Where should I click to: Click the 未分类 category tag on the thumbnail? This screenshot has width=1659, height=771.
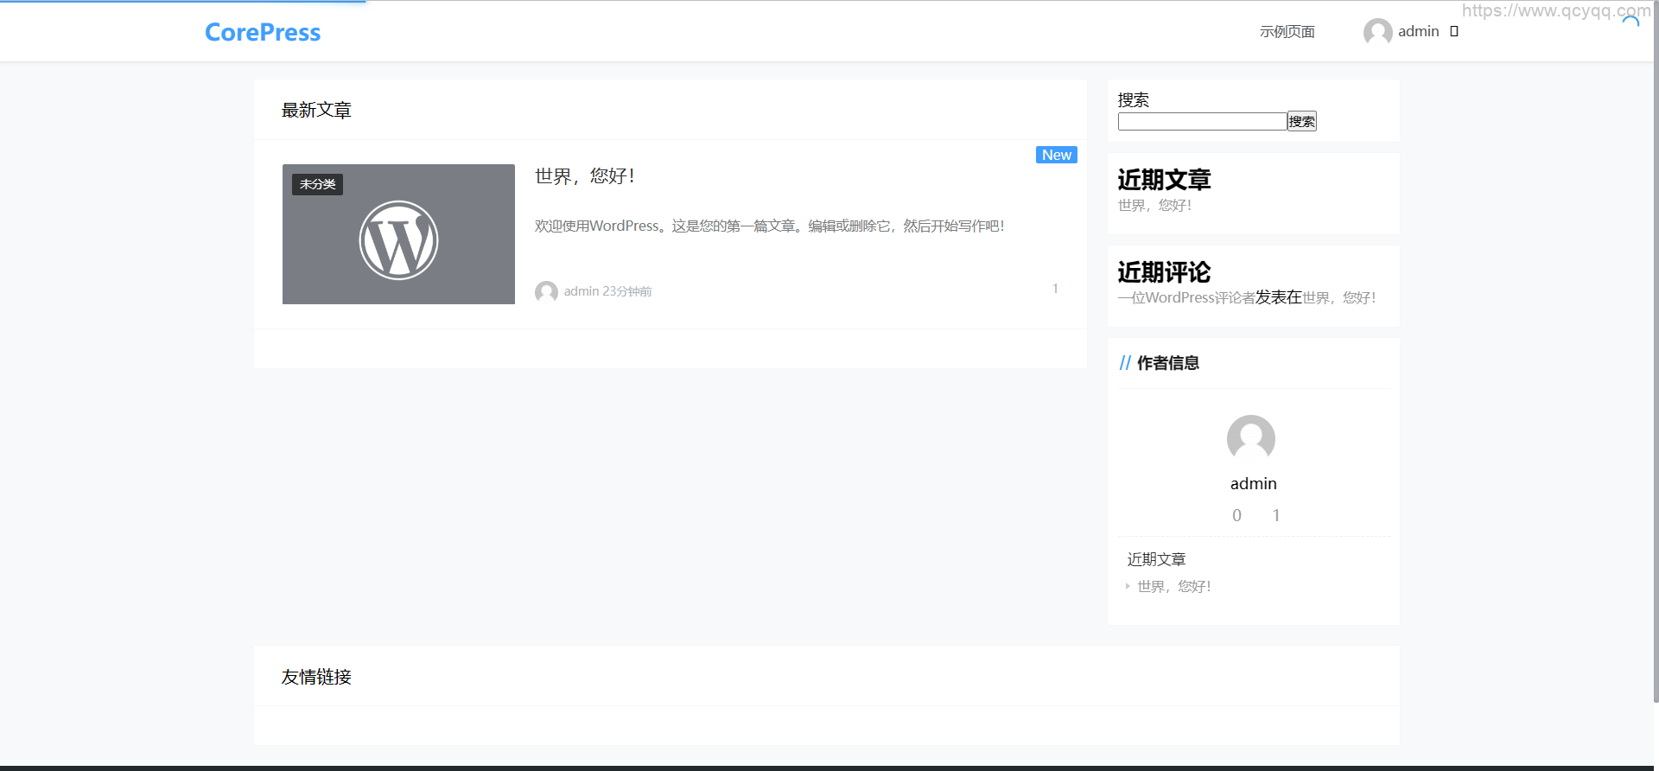317,184
